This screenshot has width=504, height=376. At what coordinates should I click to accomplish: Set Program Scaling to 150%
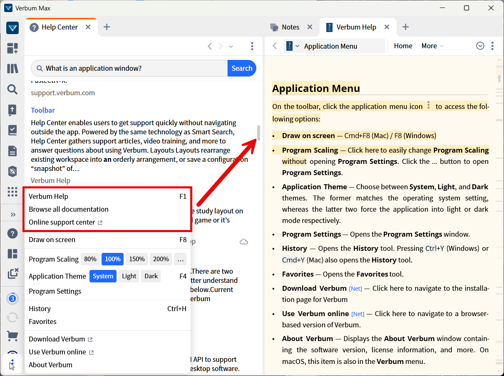(x=137, y=259)
